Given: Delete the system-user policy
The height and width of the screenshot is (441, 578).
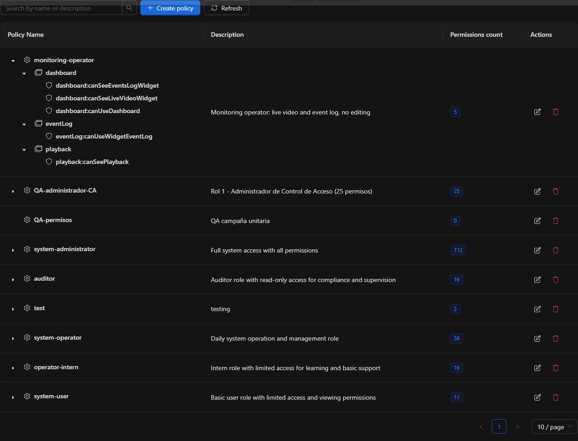Looking at the screenshot, I should tap(555, 397).
